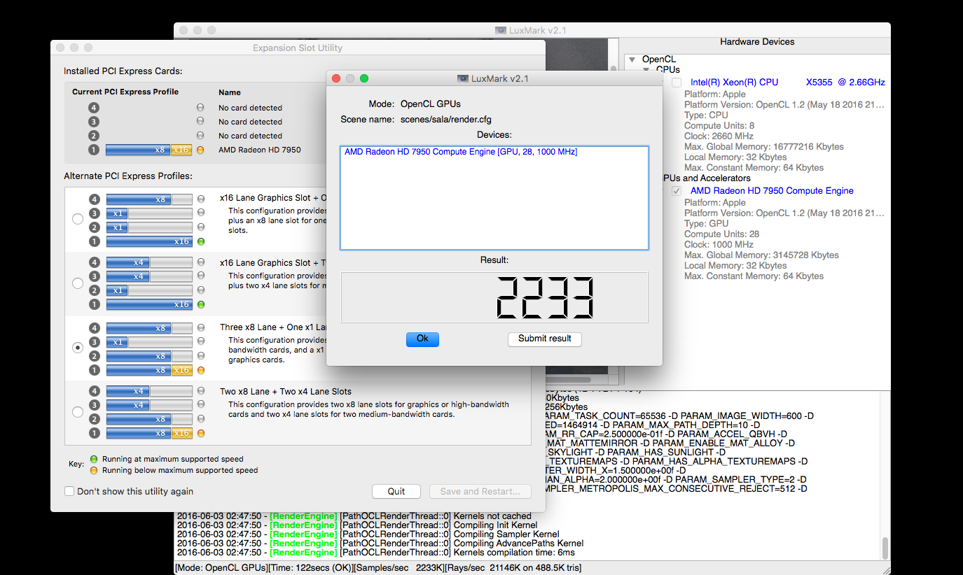This screenshot has height=575, width=963.
Task: Click Ok in the LuxMark result dialog
Action: point(422,339)
